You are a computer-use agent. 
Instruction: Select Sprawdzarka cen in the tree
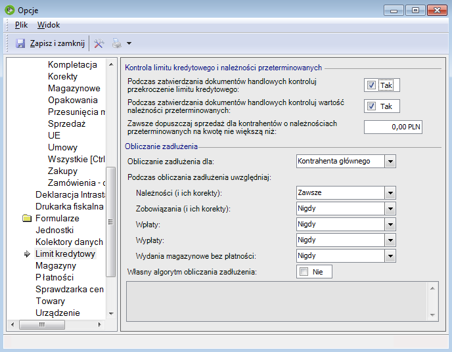(70, 289)
